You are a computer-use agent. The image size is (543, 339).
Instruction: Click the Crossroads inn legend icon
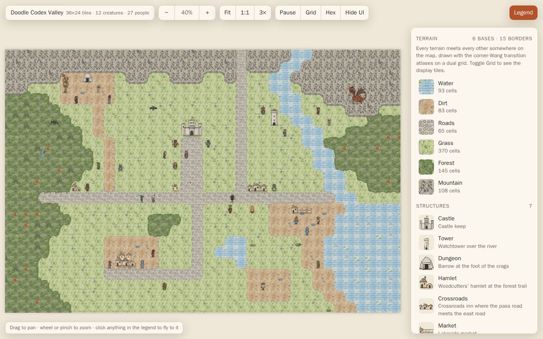426,306
